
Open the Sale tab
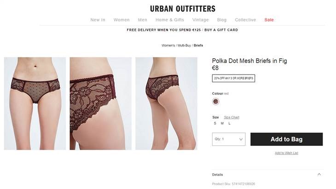pyautogui.click(x=269, y=20)
